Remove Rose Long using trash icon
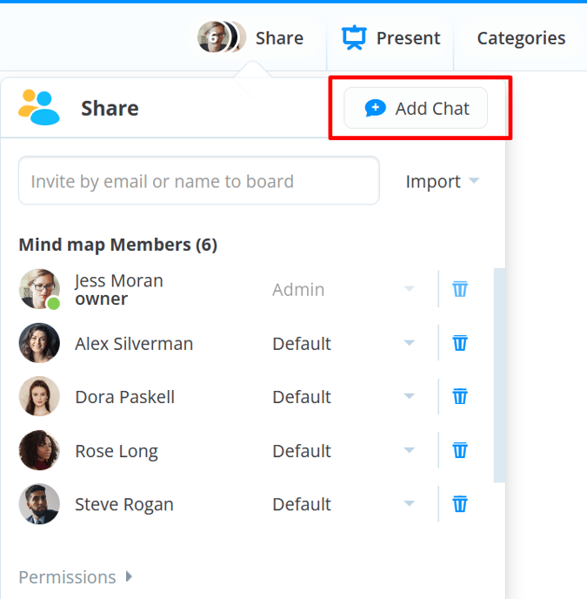The height and width of the screenshot is (599, 587). click(x=460, y=450)
